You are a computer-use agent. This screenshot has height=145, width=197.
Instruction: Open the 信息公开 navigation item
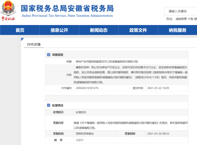[59, 30]
